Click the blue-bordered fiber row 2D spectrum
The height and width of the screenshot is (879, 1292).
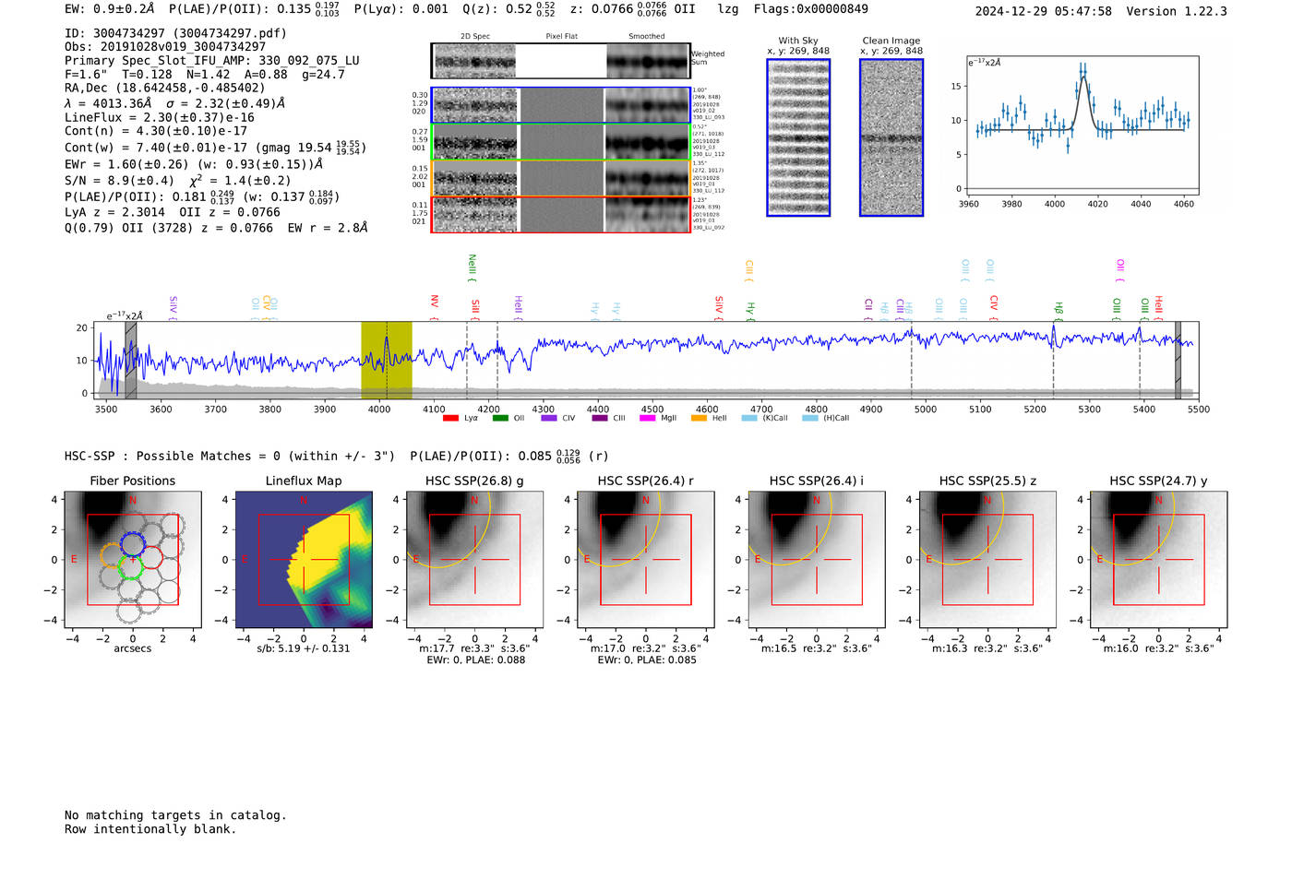(475, 105)
